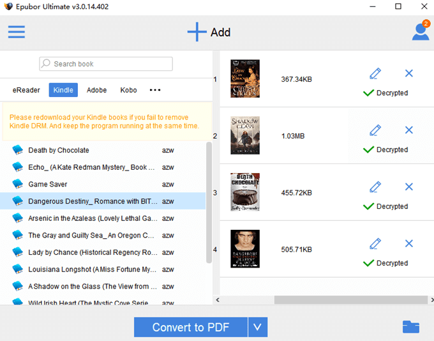Click the Add label text

pyautogui.click(x=220, y=32)
